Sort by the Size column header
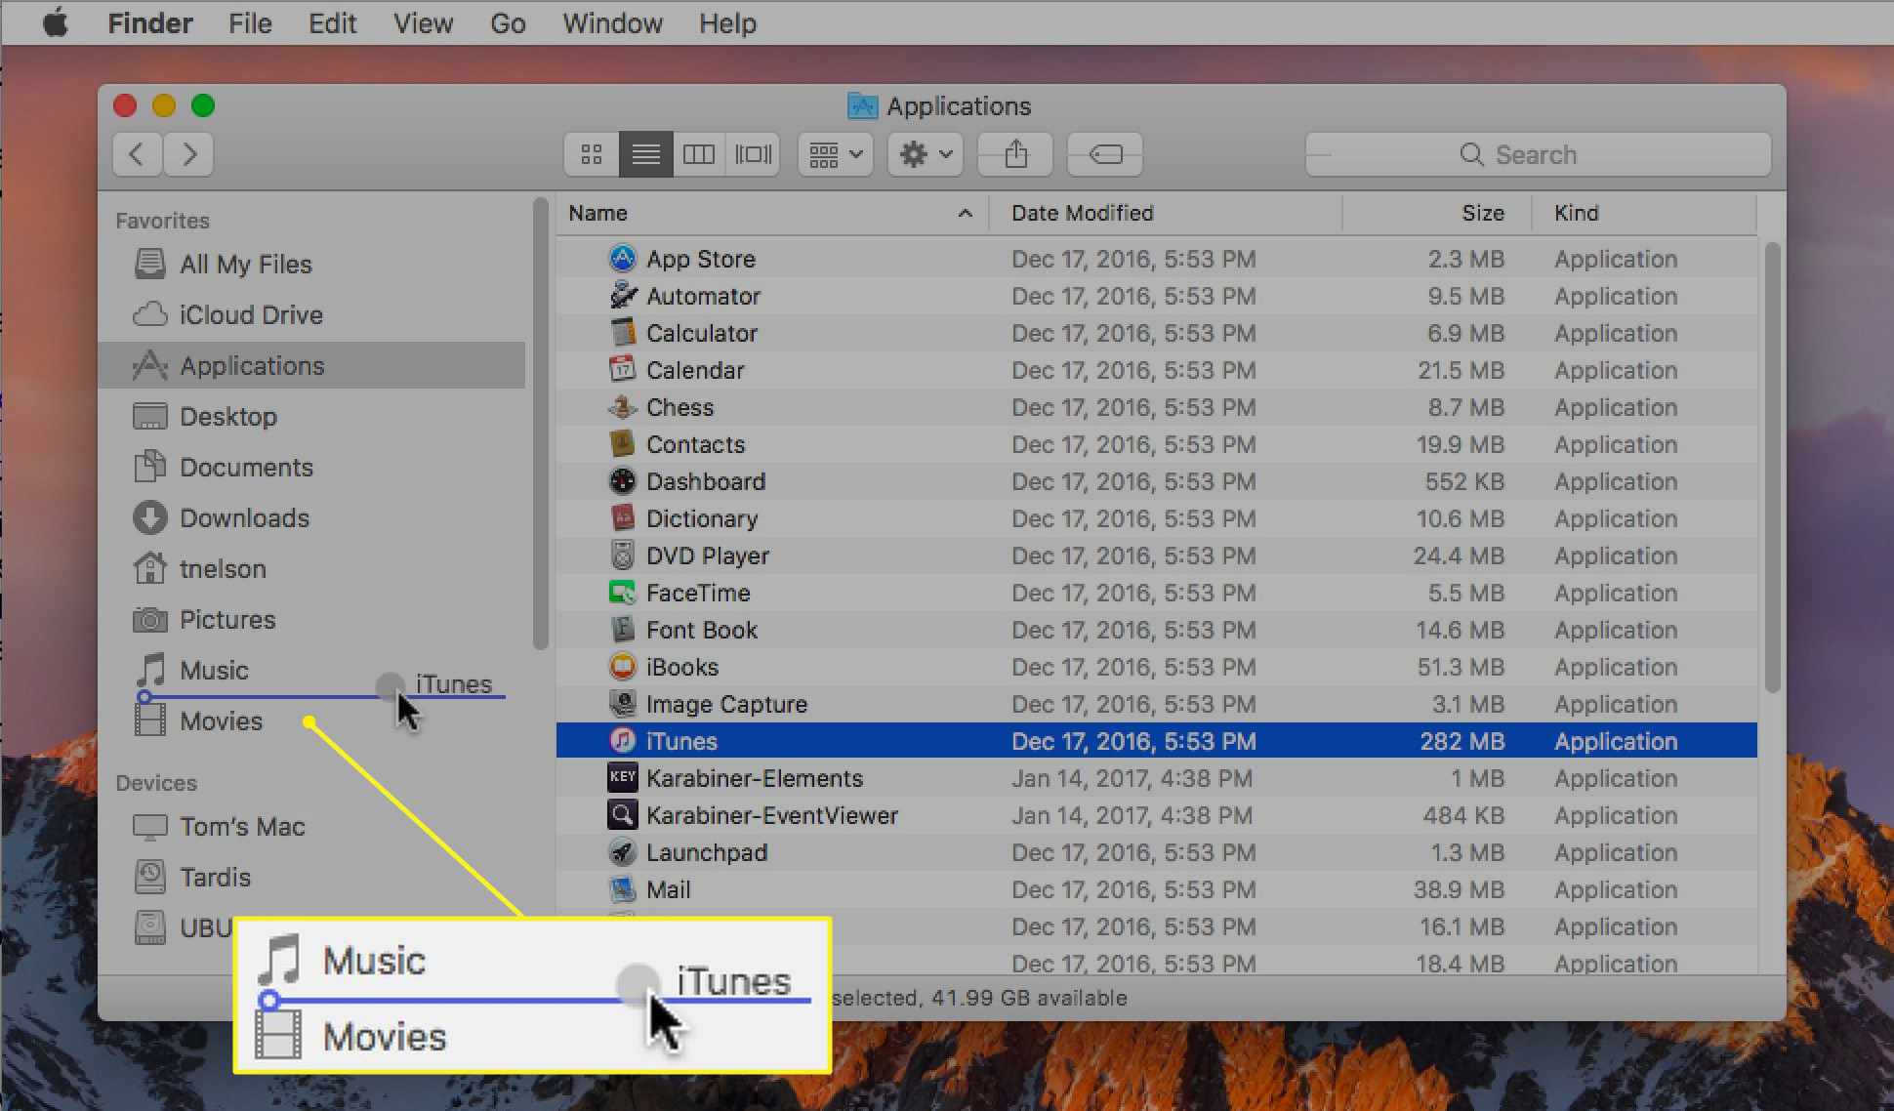This screenshot has width=1894, height=1111. pos(1437,213)
